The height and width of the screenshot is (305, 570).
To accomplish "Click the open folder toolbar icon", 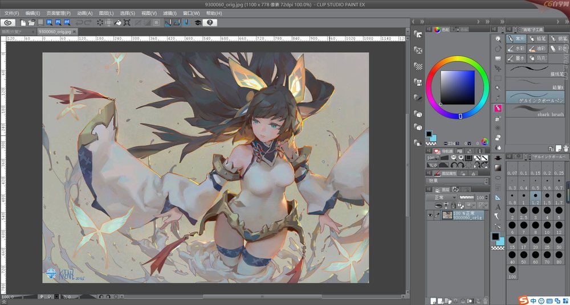I will coord(31,23).
